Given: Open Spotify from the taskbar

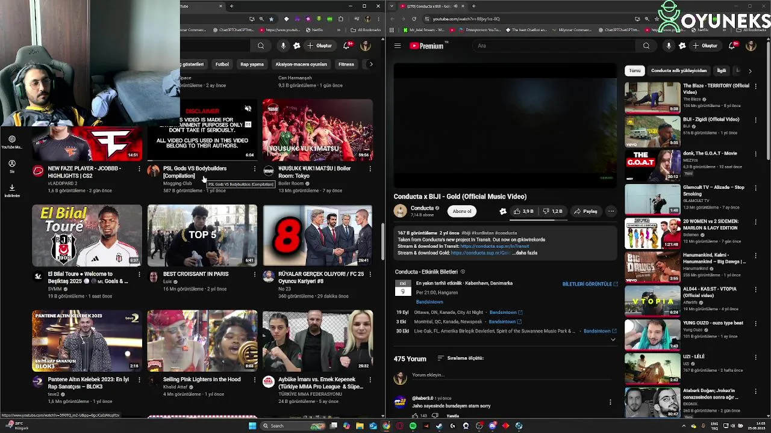Looking at the screenshot, I should pos(413,426).
